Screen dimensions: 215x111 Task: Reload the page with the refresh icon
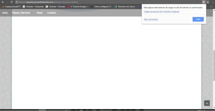[12, 2]
